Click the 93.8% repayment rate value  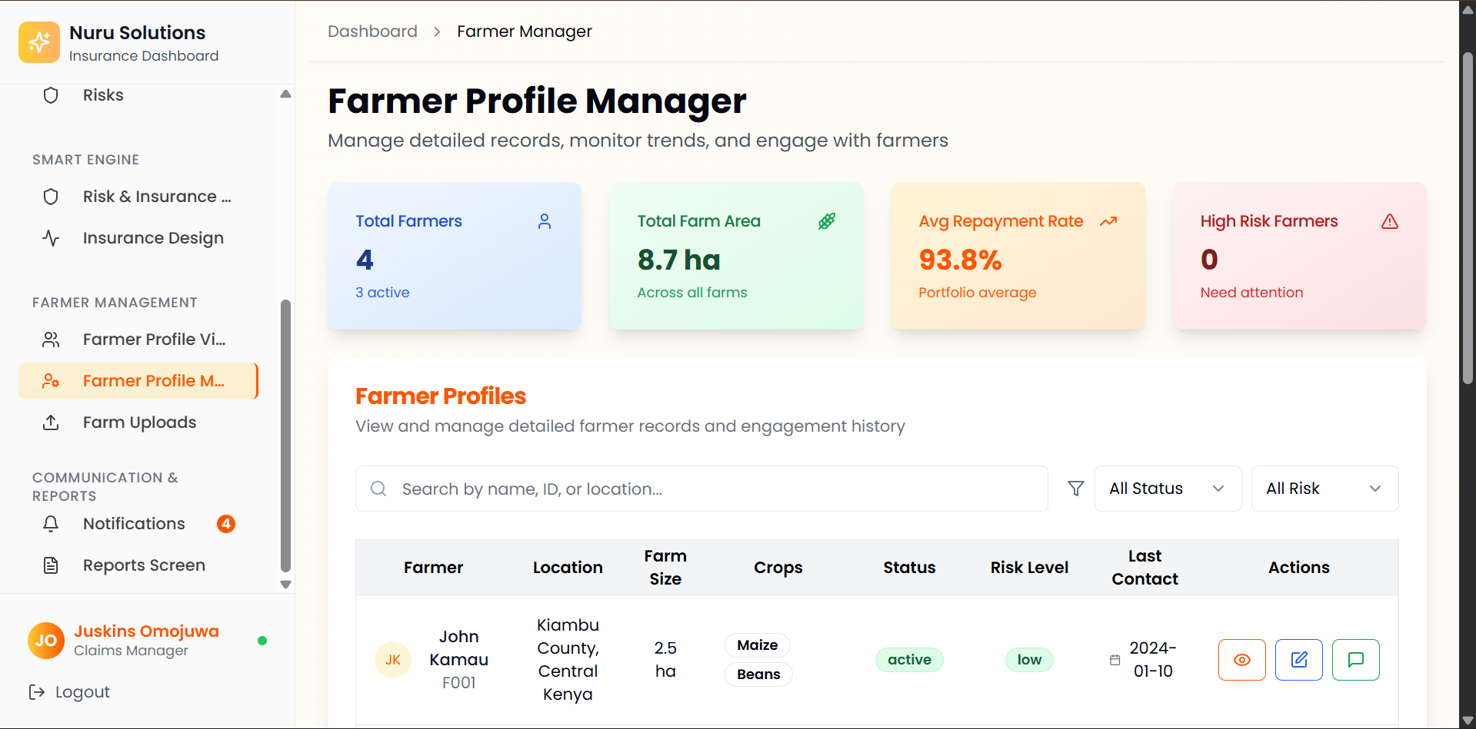click(960, 260)
